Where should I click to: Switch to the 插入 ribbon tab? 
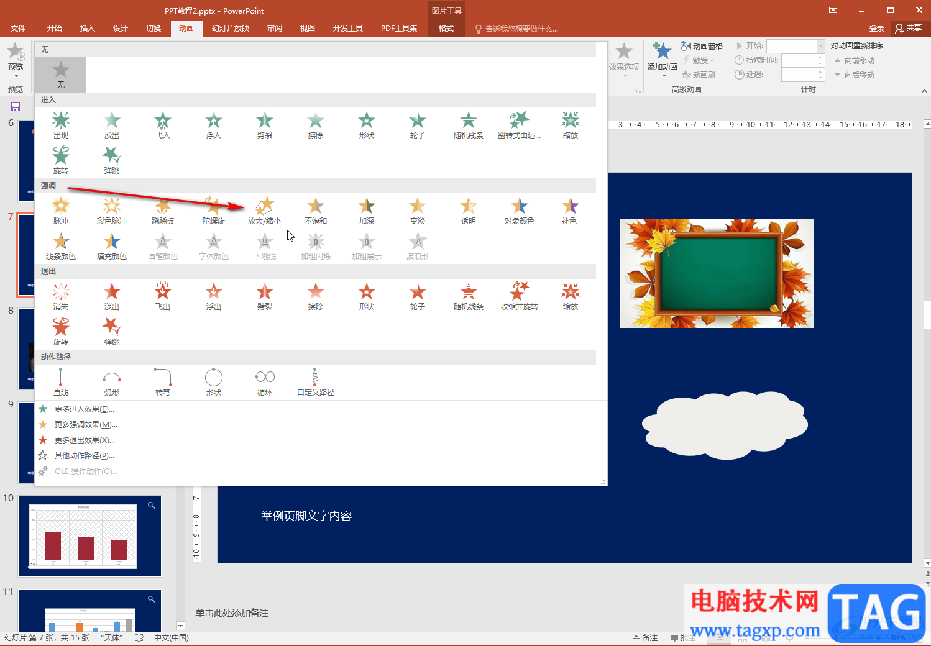click(x=88, y=29)
